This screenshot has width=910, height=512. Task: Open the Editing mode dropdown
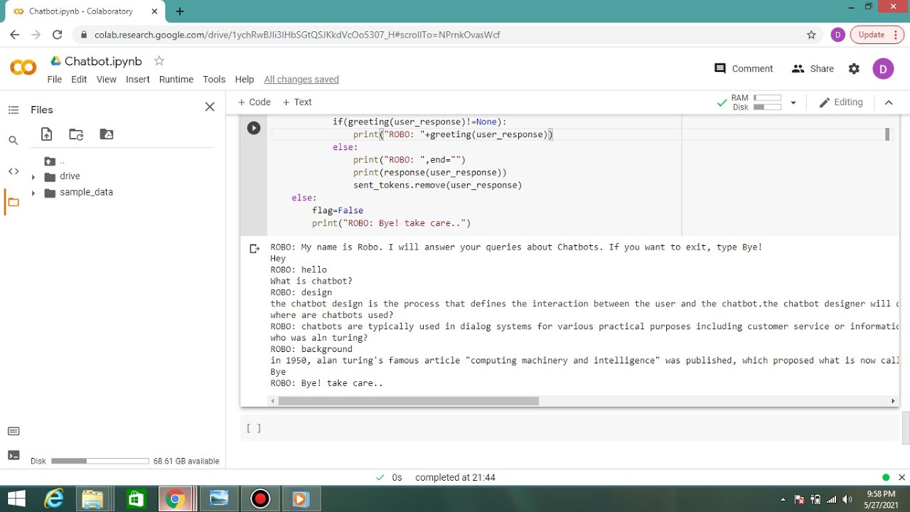click(x=841, y=102)
